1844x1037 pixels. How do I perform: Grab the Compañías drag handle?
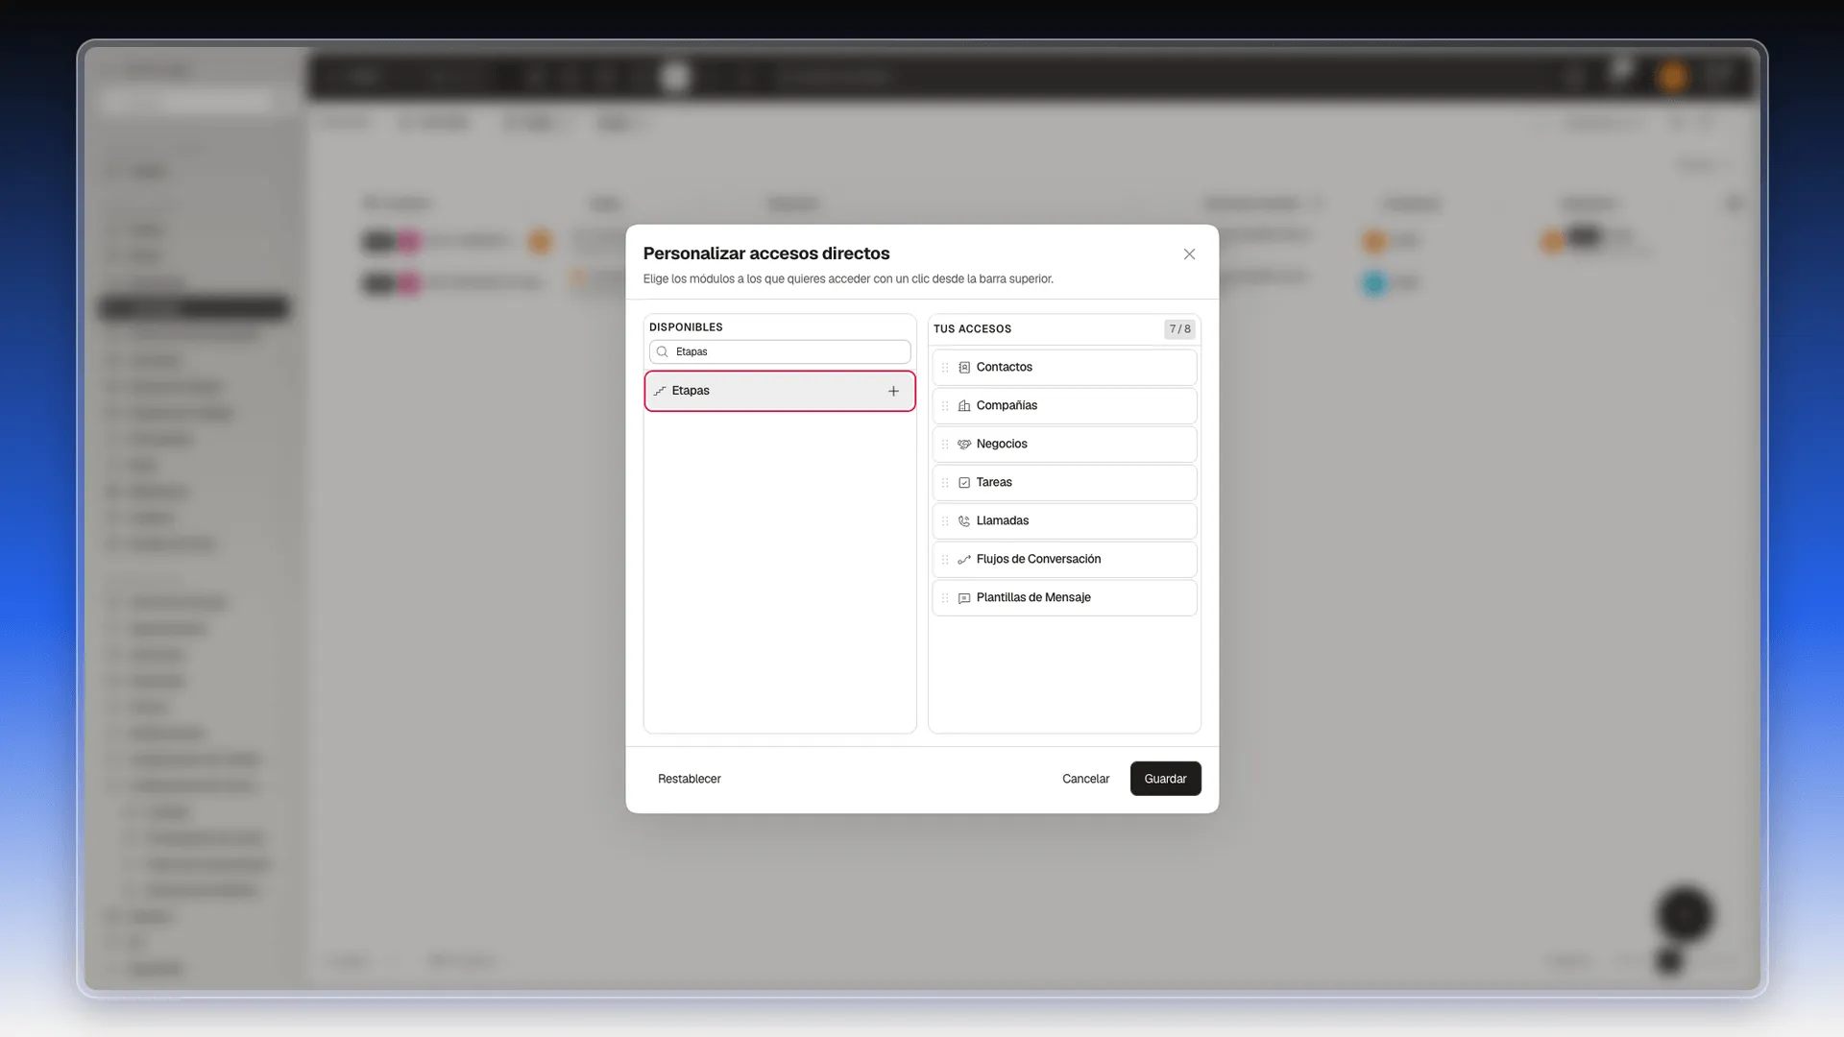click(x=945, y=405)
